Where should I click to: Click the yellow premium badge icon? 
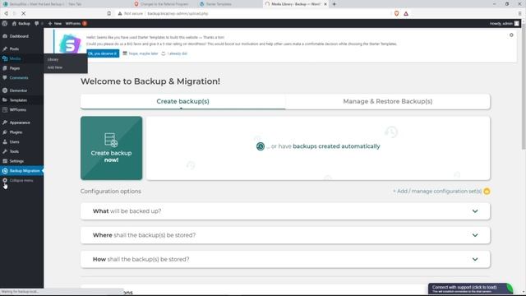487,192
